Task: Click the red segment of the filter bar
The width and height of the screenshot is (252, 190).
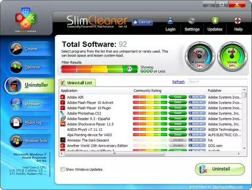Action: (69, 69)
